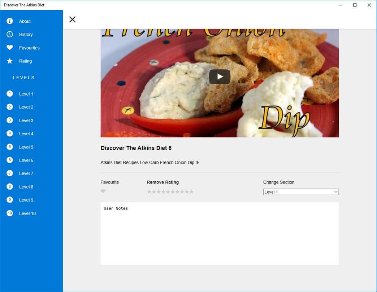Open the About info icon
The height and width of the screenshot is (292, 377).
click(10, 21)
